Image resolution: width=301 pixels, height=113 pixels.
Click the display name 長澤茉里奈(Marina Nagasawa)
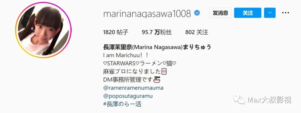(142, 47)
